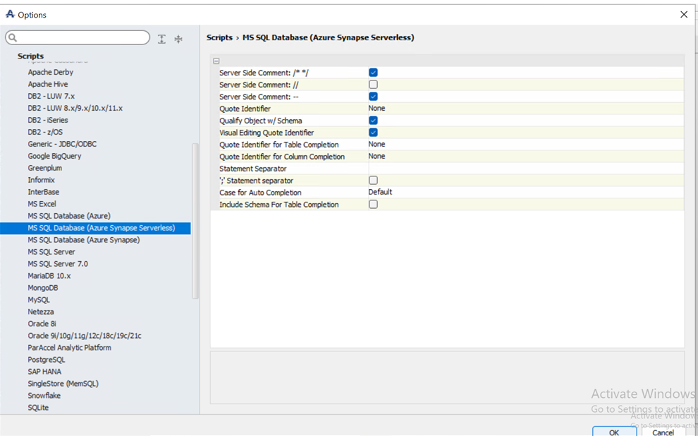Uncheck Server Side Comment /* */ checkbox
The height and width of the screenshot is (436, 698).
[373, 73]
